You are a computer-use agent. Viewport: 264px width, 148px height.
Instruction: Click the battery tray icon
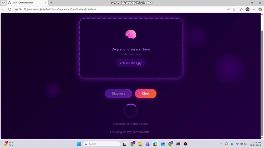(246, 144)
